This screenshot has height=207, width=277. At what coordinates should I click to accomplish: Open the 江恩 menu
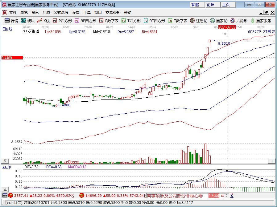point(46,13)
